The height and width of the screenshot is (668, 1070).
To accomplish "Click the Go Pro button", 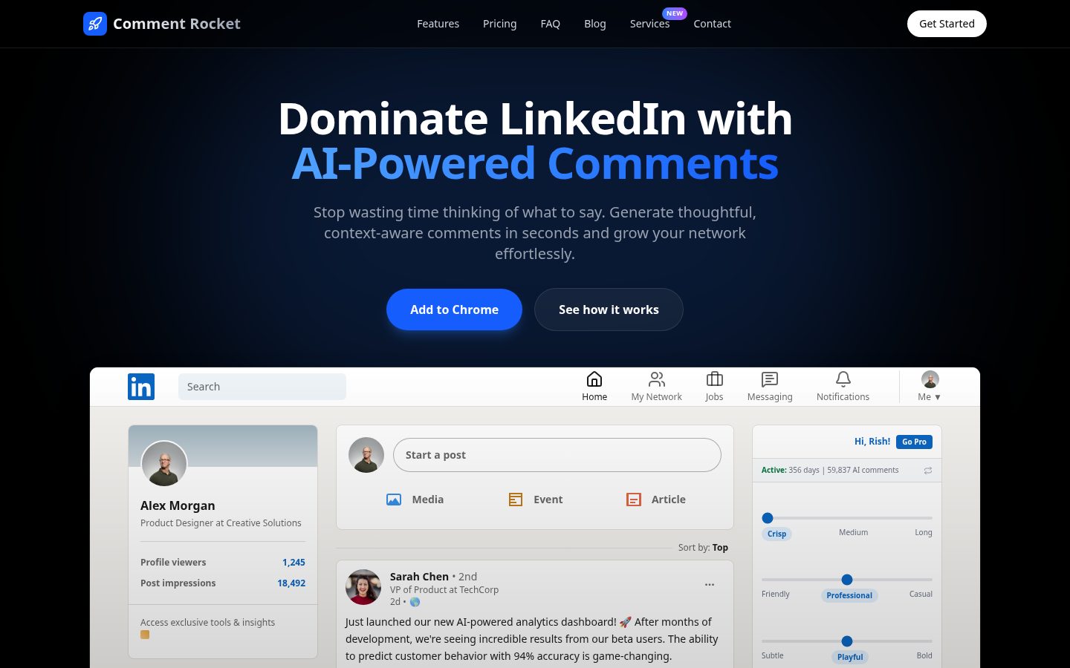I will pyautogui.click(x=914, y=442).
